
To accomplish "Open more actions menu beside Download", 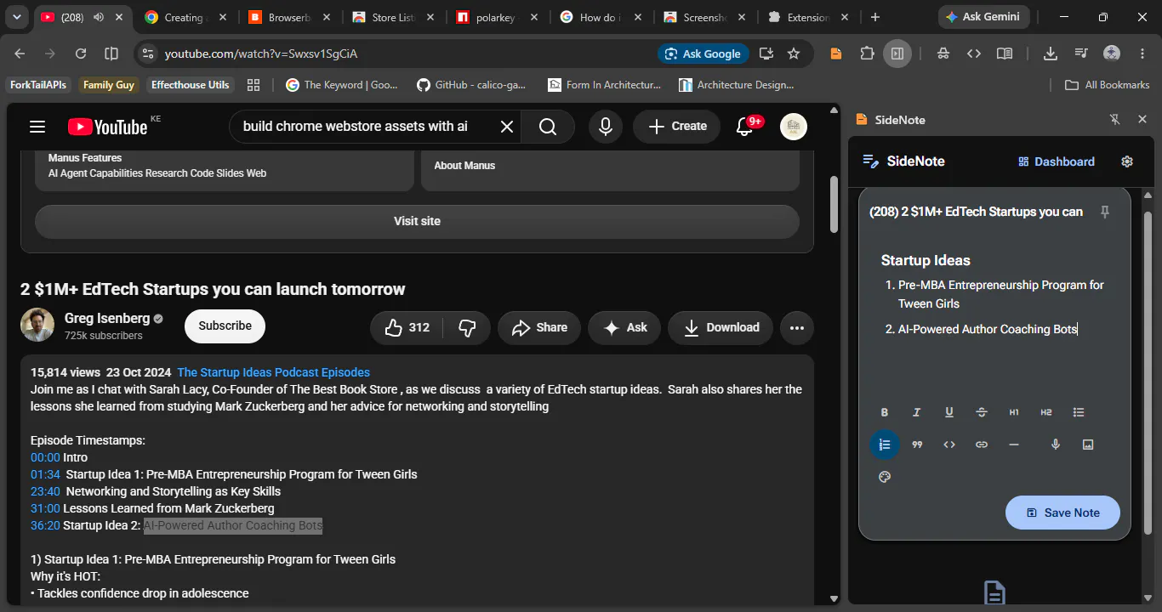I will (x=797, y=327).
